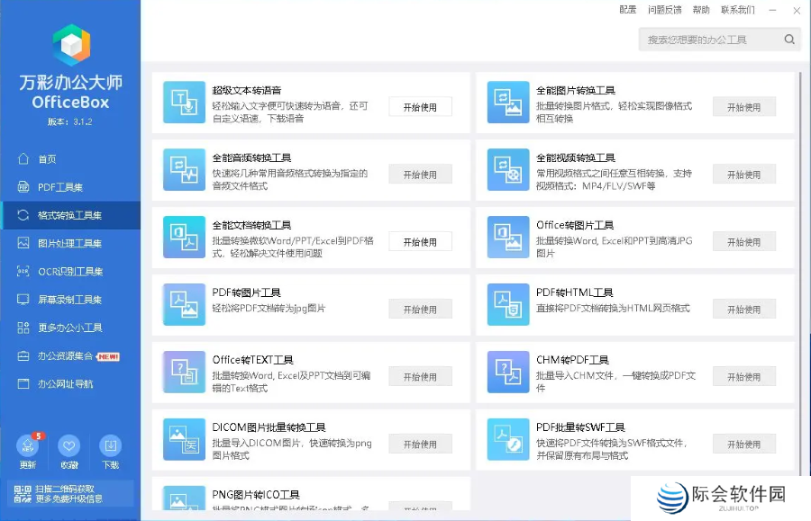The height and width of the screenshot is (521, 811).
Task: Focus the 搜索您想要的办公工具 search field
Action: [707, 40]
